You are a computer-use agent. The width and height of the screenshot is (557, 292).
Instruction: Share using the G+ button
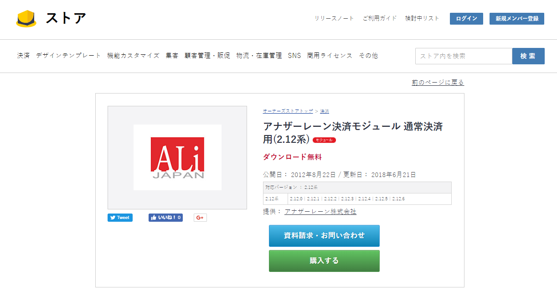200,218
